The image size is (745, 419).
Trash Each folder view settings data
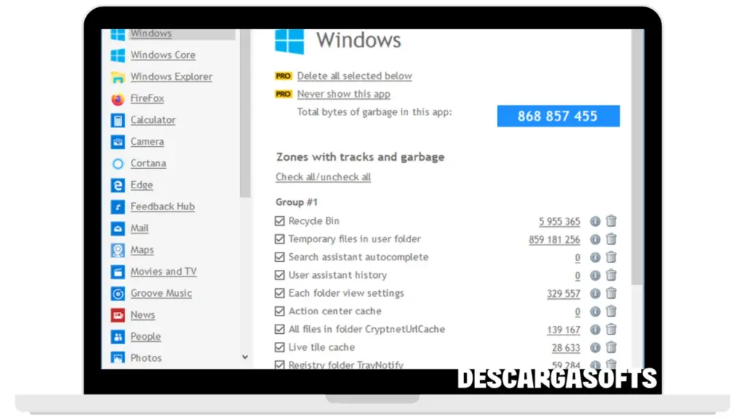point(611,293)
